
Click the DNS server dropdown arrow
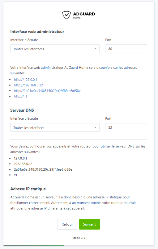96,127
